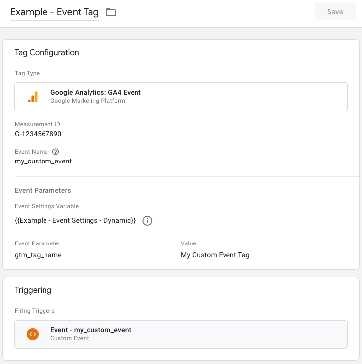Click the gtm_tag_name event parameter
Screen dimensions: 362x364
pyautogui.click(x=38, y=255)
